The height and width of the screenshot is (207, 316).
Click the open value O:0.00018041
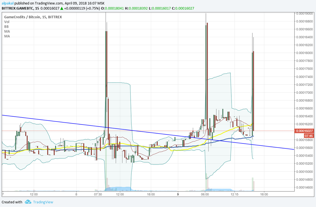(x=112, y=8)
